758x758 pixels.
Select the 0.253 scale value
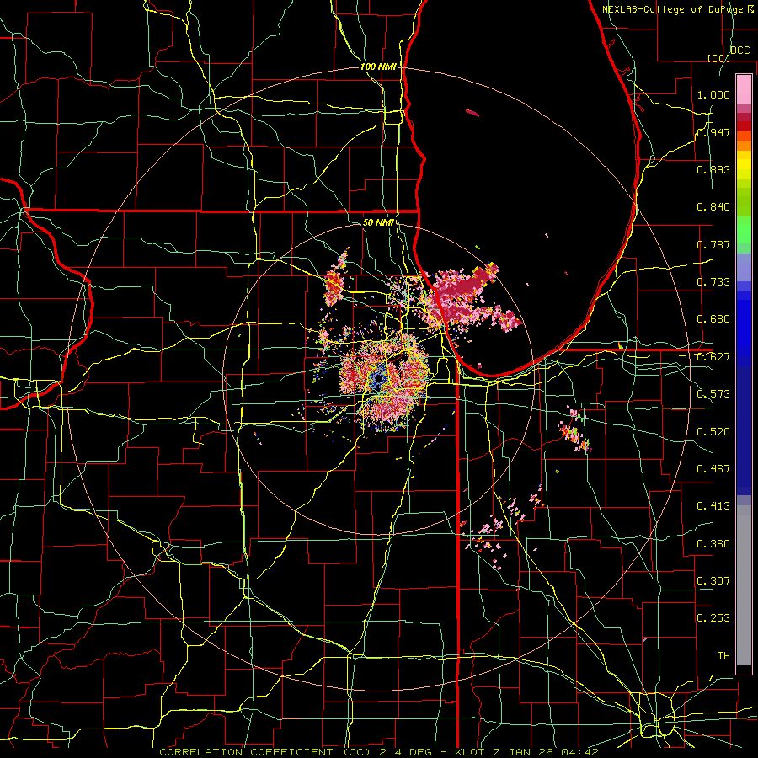click(713, 618)
